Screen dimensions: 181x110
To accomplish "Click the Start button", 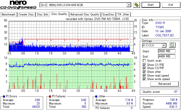I will (151, 5).
